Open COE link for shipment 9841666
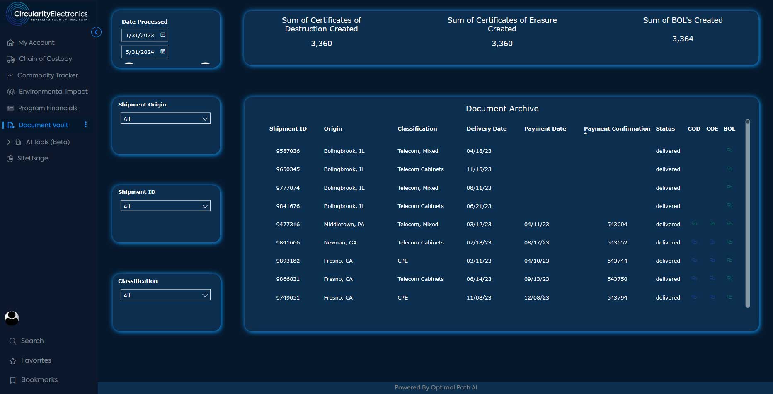The image size is (773, 394). pos(712,242)
